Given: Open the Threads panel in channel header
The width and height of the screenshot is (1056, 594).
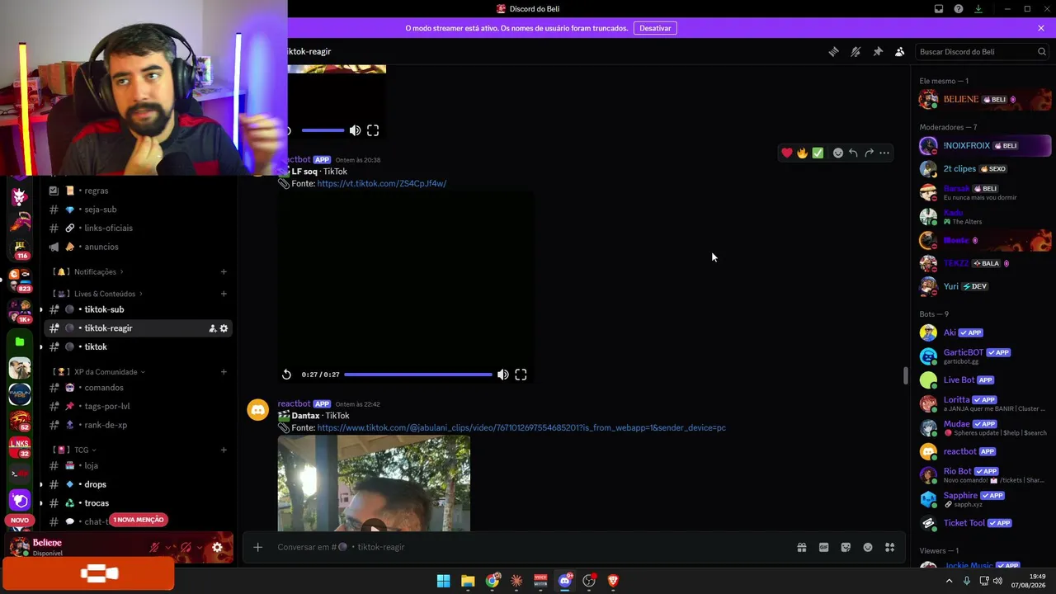Looking at the screenshot, I should [833, 51].
